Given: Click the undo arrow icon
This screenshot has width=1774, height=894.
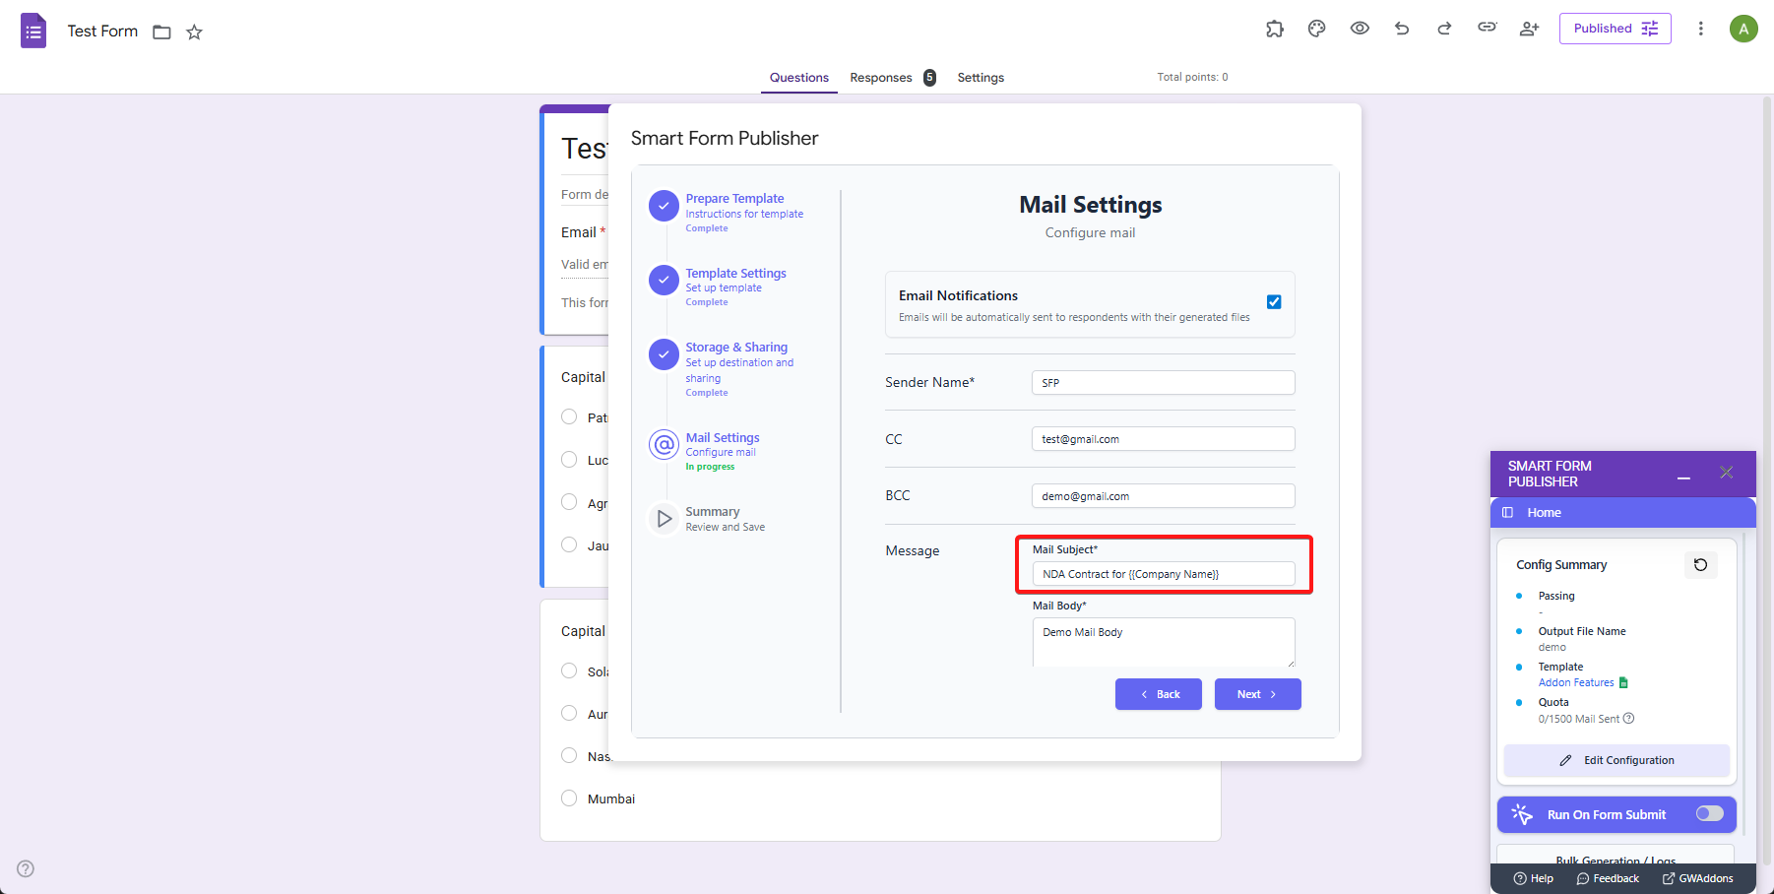Looking at the screenshot, I should [x=1402, y=29].
